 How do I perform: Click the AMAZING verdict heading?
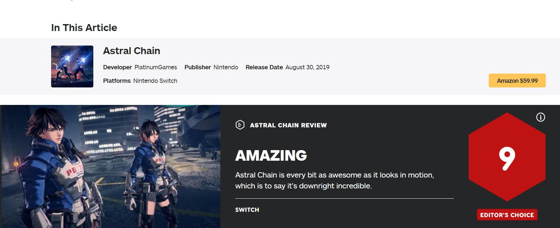(x=271, y=155)
